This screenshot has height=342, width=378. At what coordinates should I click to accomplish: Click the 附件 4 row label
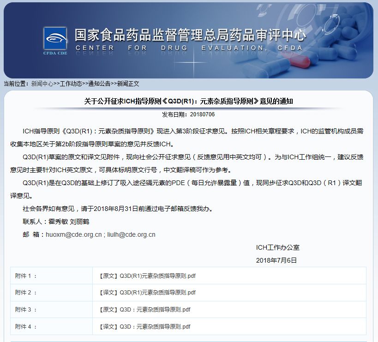pyautogui.click(x=26, y=327)
